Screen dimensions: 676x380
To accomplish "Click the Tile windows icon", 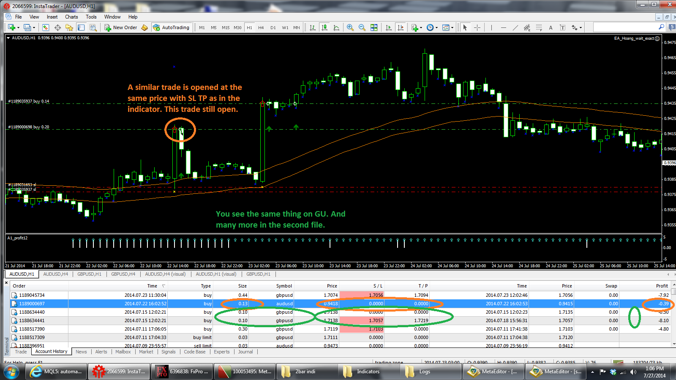I will 374,27.
